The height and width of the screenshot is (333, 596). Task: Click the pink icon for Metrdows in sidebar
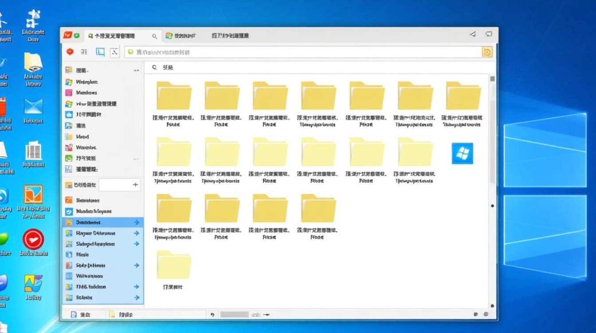pyautogui.click(x=68, y=93)
